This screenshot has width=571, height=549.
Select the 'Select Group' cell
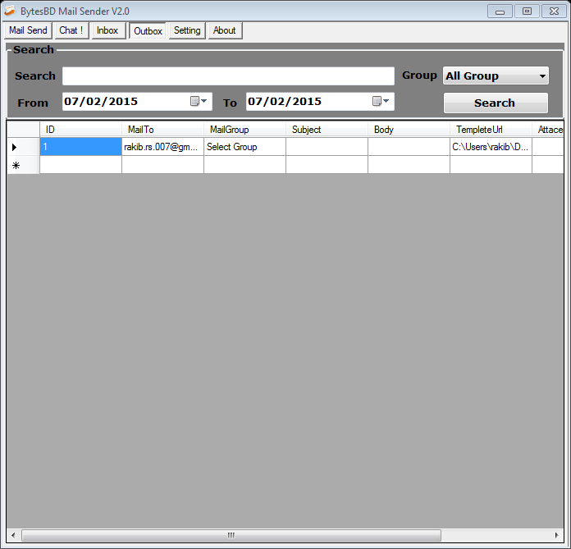[x=244, y=147]
